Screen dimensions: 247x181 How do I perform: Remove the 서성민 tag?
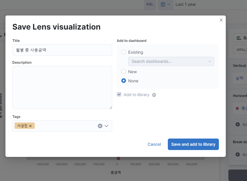pyautogui.click(x=31, y=126)
